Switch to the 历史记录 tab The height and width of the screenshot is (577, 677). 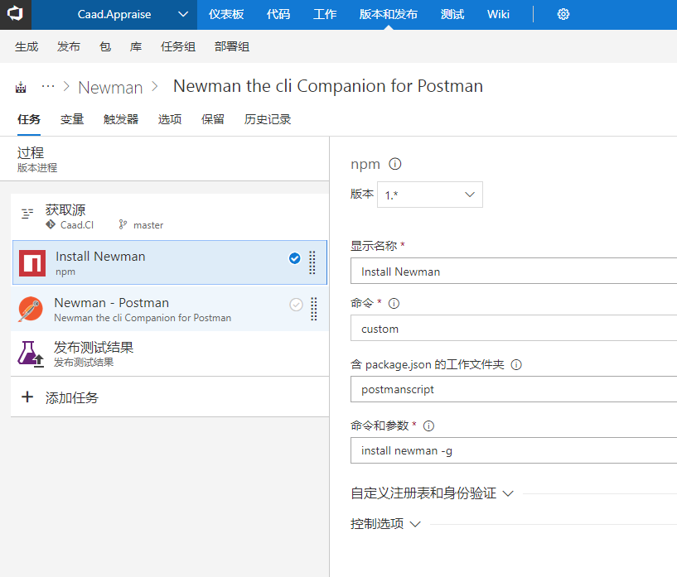pos(268,119)
